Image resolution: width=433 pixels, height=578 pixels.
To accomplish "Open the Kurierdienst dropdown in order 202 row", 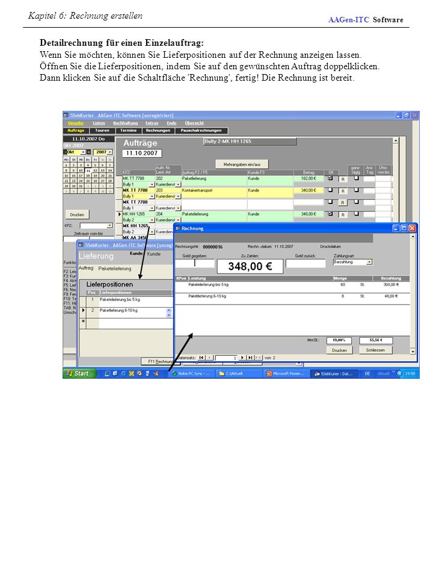I will click(178, 184).
